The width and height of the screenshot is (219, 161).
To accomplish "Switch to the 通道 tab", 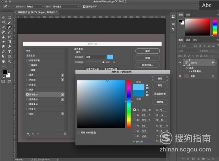I will click(188, 40).
